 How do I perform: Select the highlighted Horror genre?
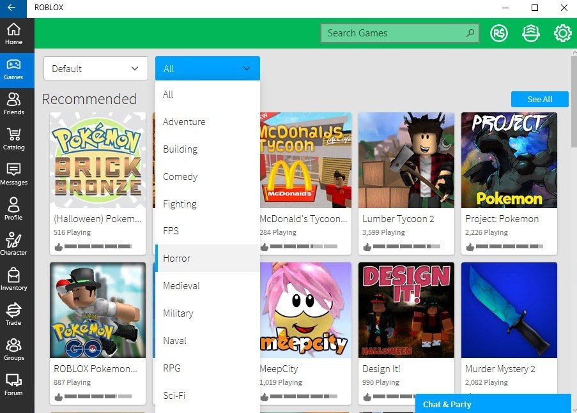click(208, 258)
